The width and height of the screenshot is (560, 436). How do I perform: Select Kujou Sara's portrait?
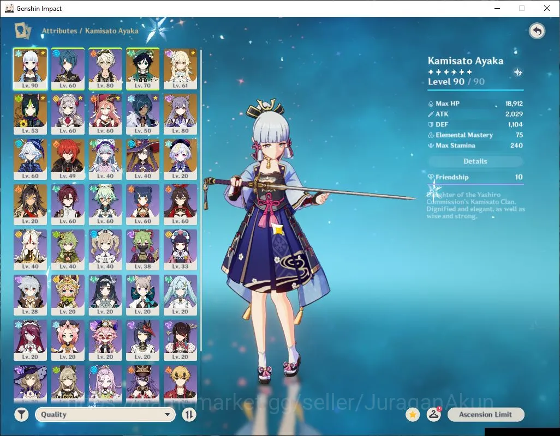(143, 341)
